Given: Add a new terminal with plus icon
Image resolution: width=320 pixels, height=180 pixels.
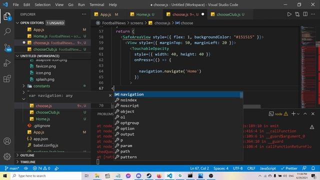Looking at the screenshot, I should click(x=293, y=113).
